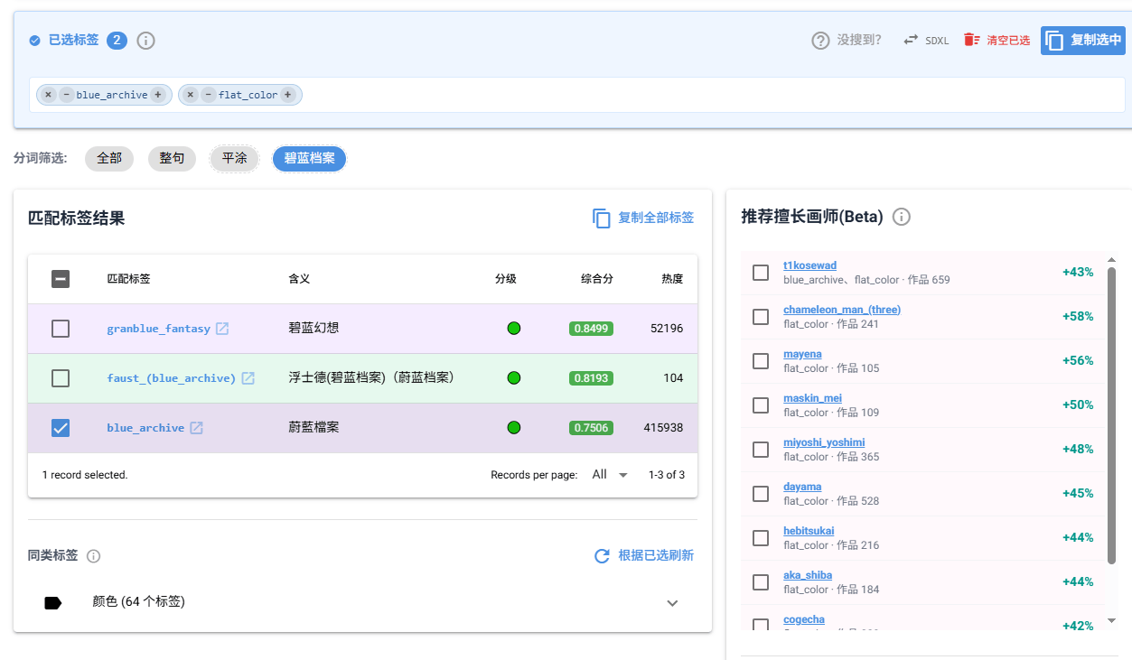
Task: Check the artist miyoshi_yoshimi checkbox
Action: click(x=761, y=450)
